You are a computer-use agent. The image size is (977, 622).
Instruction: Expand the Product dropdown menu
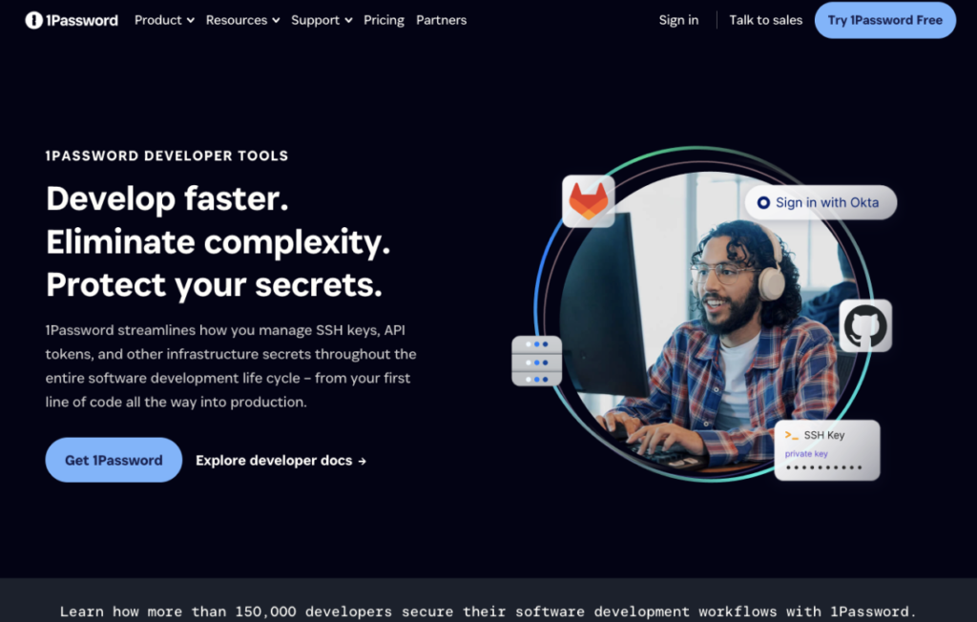164,20
